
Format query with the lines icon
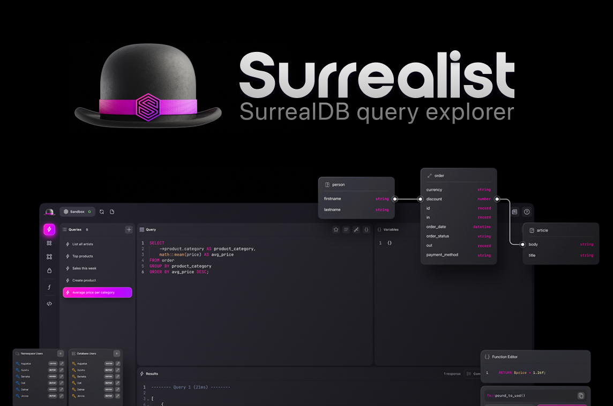tap(346, 230)
